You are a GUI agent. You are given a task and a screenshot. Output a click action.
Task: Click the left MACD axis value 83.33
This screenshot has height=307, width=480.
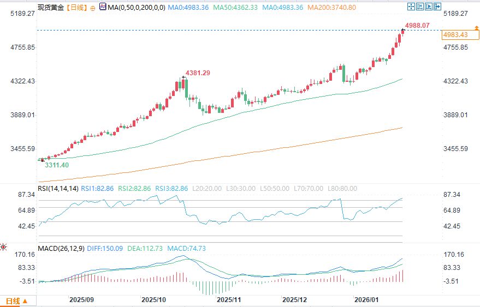[27, 268]
